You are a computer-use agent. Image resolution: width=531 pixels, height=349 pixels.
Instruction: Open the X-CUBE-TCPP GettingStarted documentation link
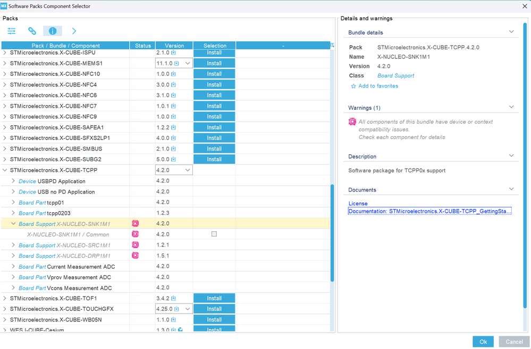pyautogui.click(x=429, y=211)
